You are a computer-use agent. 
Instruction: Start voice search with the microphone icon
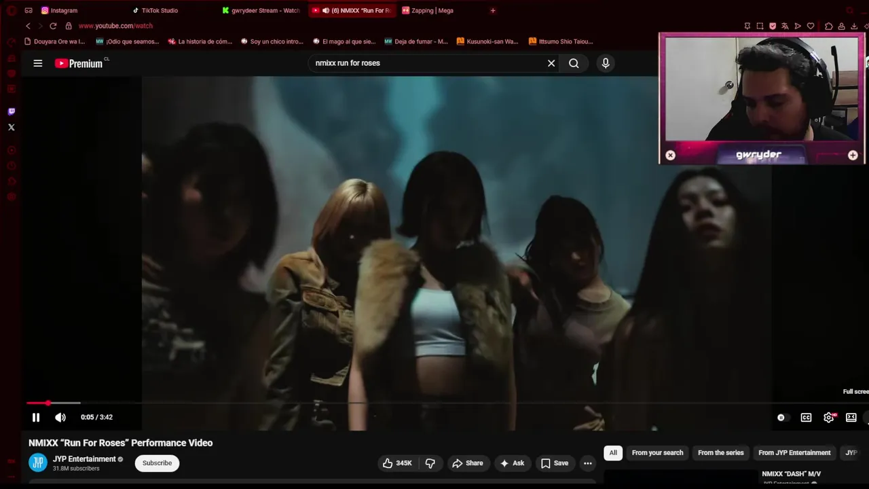pyautogui.click(x=606, y=63)
